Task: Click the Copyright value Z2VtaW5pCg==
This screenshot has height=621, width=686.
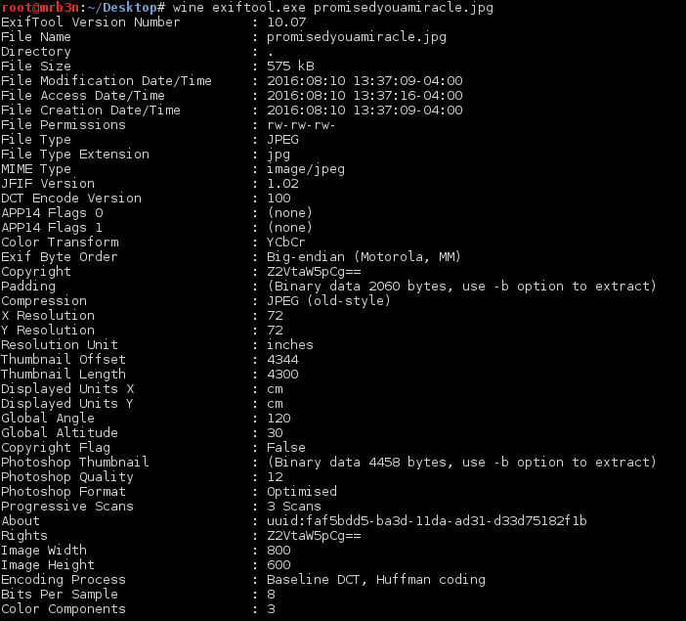Action: point(314,272)
